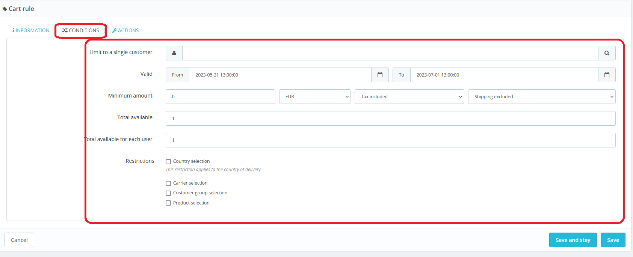Focus the Minimum amount input field
Screen dimensions: 633x257
click(x=220, y=97)
